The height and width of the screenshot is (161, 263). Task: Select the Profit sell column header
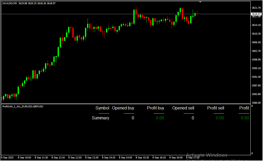click(216, 108)
